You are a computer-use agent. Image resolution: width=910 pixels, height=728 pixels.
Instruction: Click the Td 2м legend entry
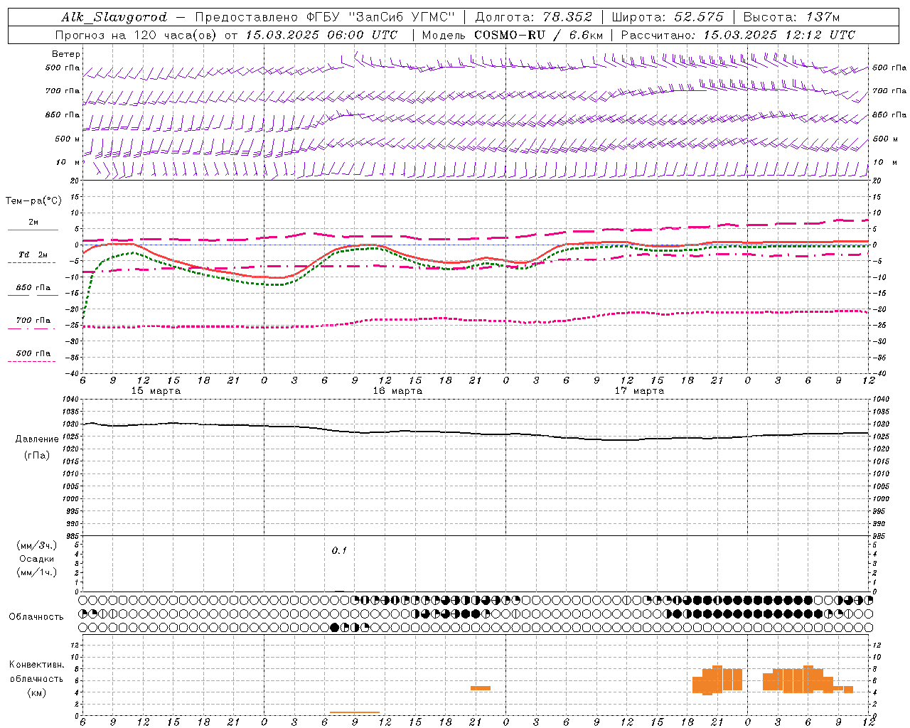[33, 255]
